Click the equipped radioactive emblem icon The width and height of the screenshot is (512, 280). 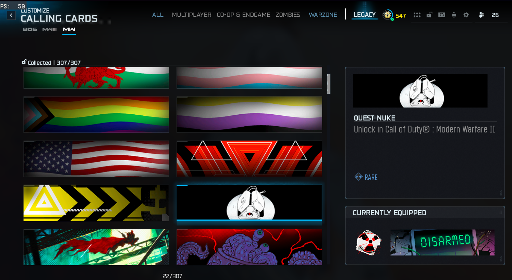pos(368,243)
